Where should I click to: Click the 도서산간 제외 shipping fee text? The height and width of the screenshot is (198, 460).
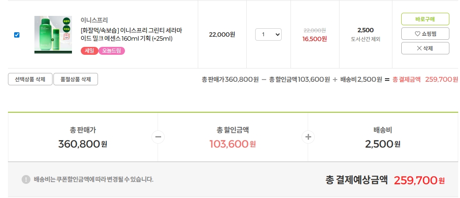pyautogui.click(x=366, y=39)
